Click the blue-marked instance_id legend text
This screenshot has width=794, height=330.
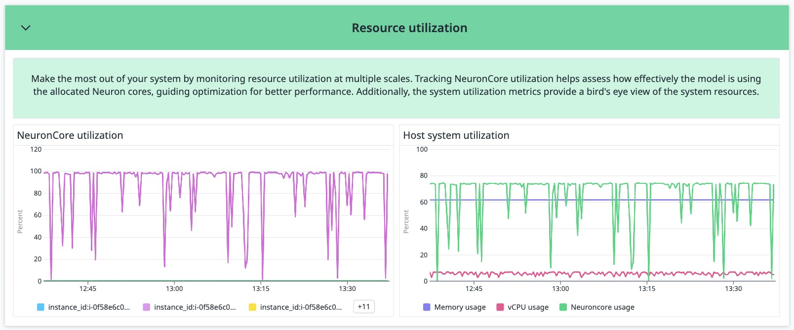point(89,307)
